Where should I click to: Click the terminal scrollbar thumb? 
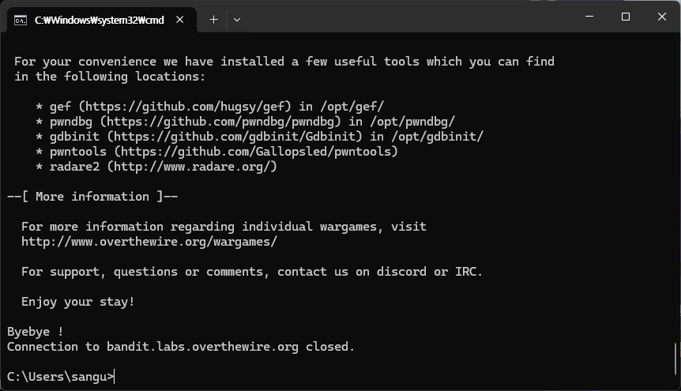click(675, 359)
